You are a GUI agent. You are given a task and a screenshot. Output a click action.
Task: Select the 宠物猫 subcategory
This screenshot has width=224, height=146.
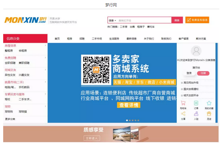(x=23, y=112)
